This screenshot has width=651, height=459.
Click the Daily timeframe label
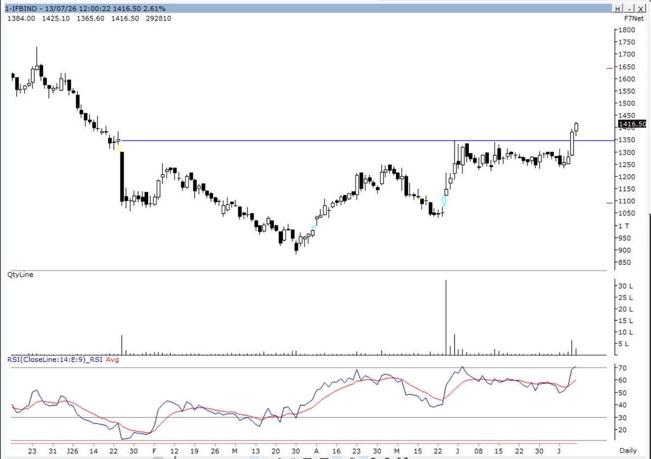[x=629, y=451]
